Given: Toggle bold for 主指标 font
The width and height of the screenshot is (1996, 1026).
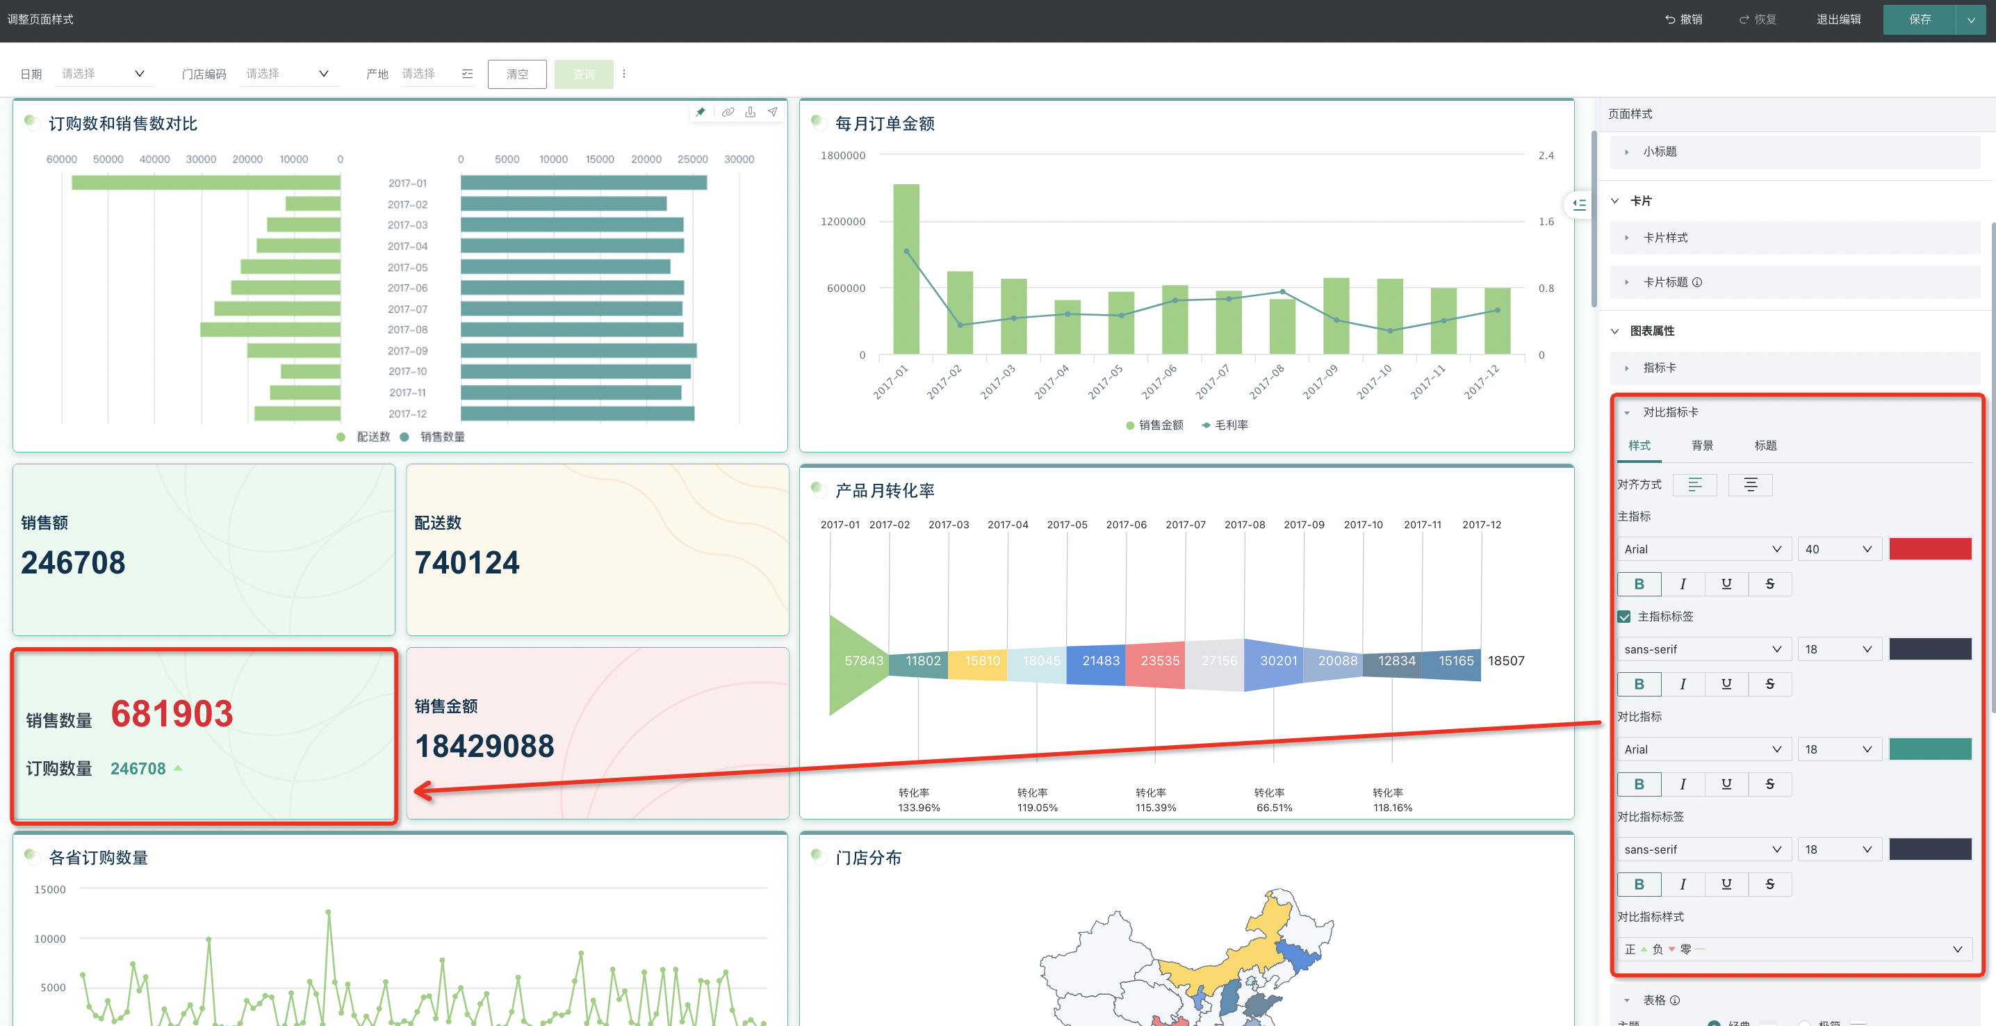Looking at the screenshot, I should 1639,585.
